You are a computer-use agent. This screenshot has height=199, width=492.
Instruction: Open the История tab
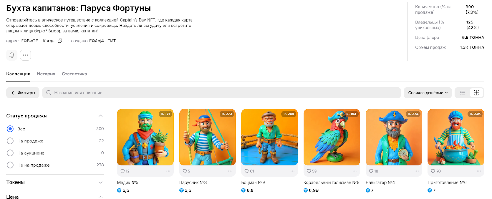(46, 74)
